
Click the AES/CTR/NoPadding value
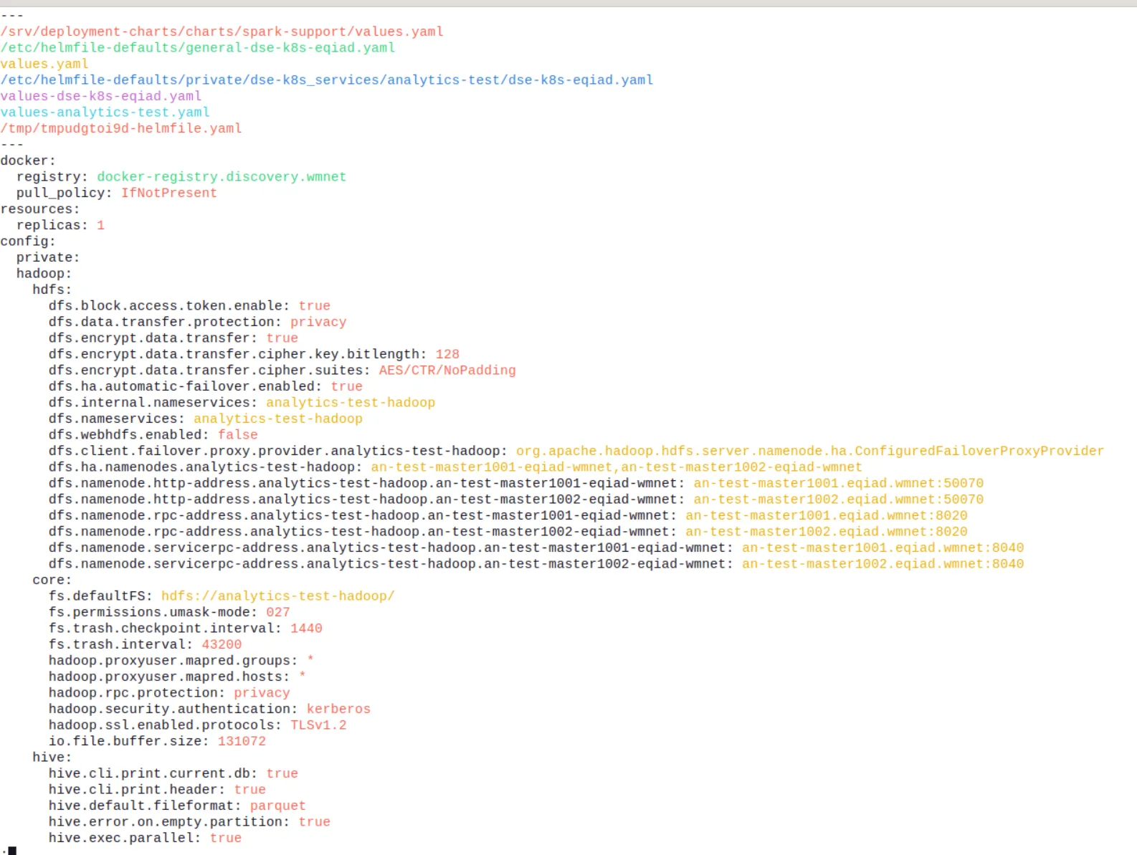[x=447, y=370]
